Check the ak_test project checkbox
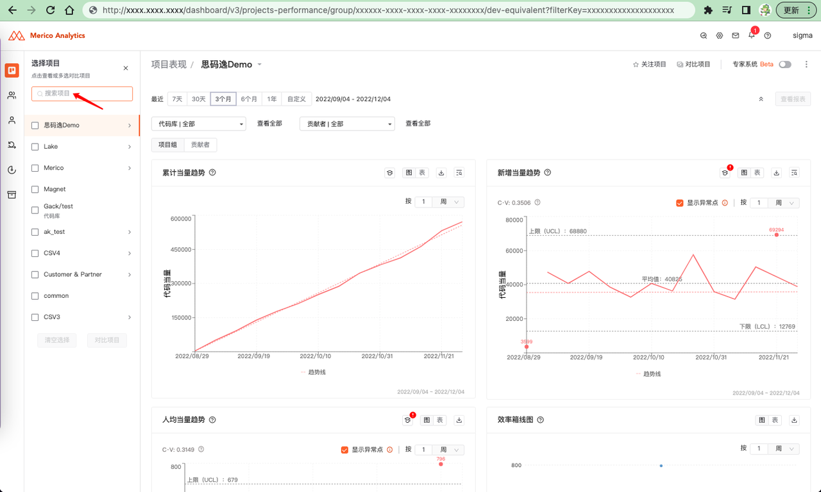The height and width of the screenshot is (492, 821). (35, 232)
